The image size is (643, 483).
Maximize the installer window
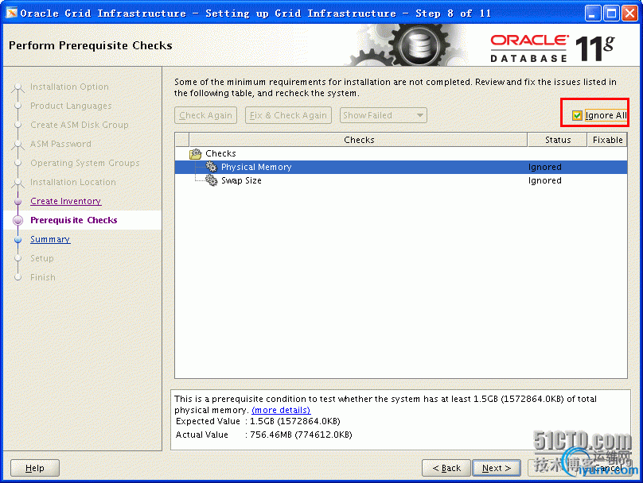click(x=611, y=13)
